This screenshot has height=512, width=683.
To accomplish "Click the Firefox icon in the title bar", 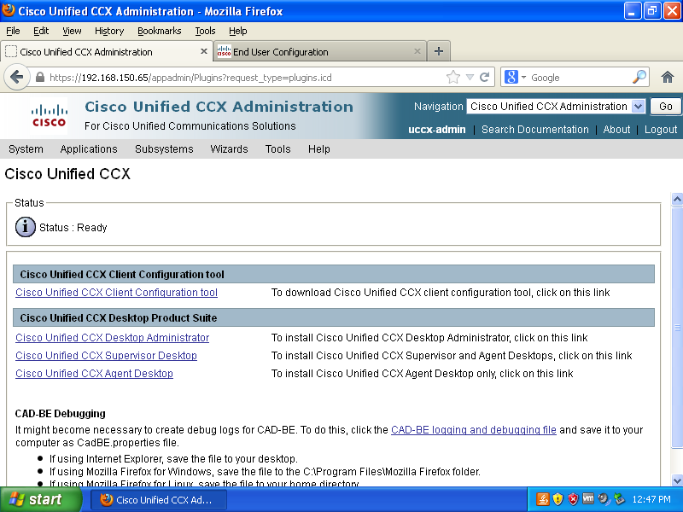I will pyautogui.click(x=9, y=10).
